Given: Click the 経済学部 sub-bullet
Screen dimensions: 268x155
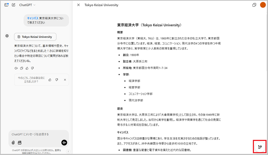Looking at the screenshot, I should coord(134,81).
